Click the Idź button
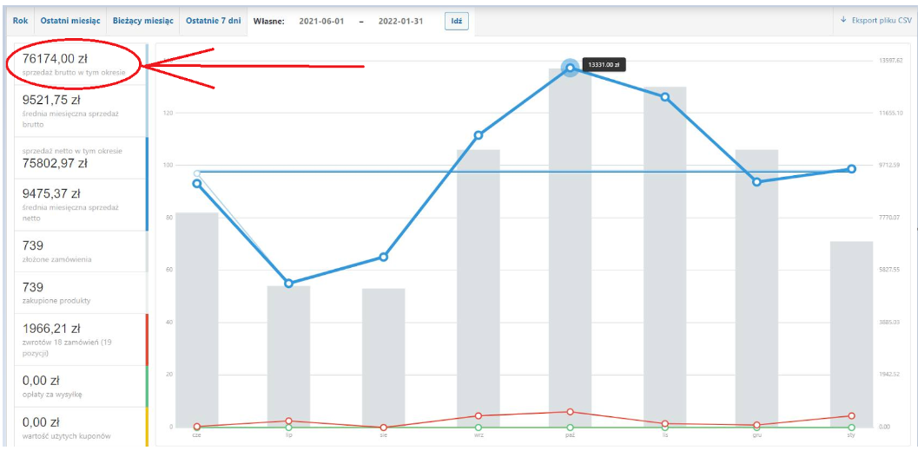Screen dimensions: 924x470 (x=456, y=21)
